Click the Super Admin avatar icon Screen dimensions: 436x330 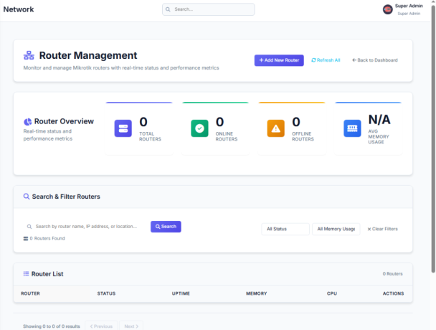[x=388, y=9]
